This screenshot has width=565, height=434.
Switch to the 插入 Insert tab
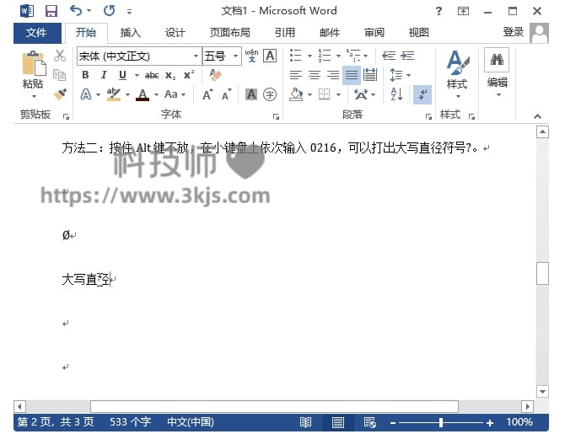130,33
